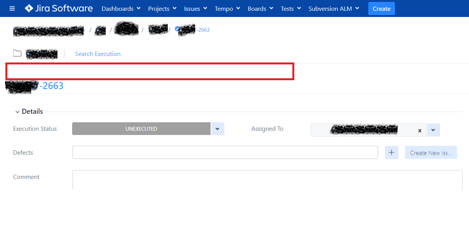This screenshot has height=226, width=469.
Task: Open the Tests dropdown menu
Action: (291, 8)
